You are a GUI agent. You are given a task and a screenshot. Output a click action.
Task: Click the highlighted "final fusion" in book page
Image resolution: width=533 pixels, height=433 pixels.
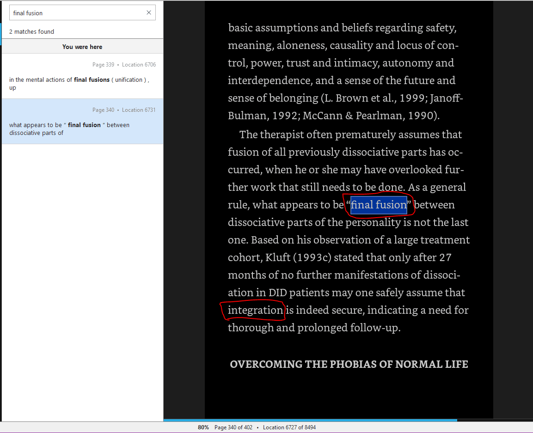pyautogui.click(x=379, y=205)
